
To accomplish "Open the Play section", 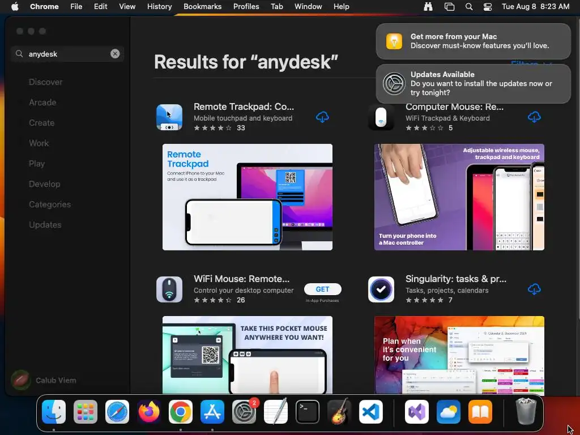I will click(x=37, y=164).
